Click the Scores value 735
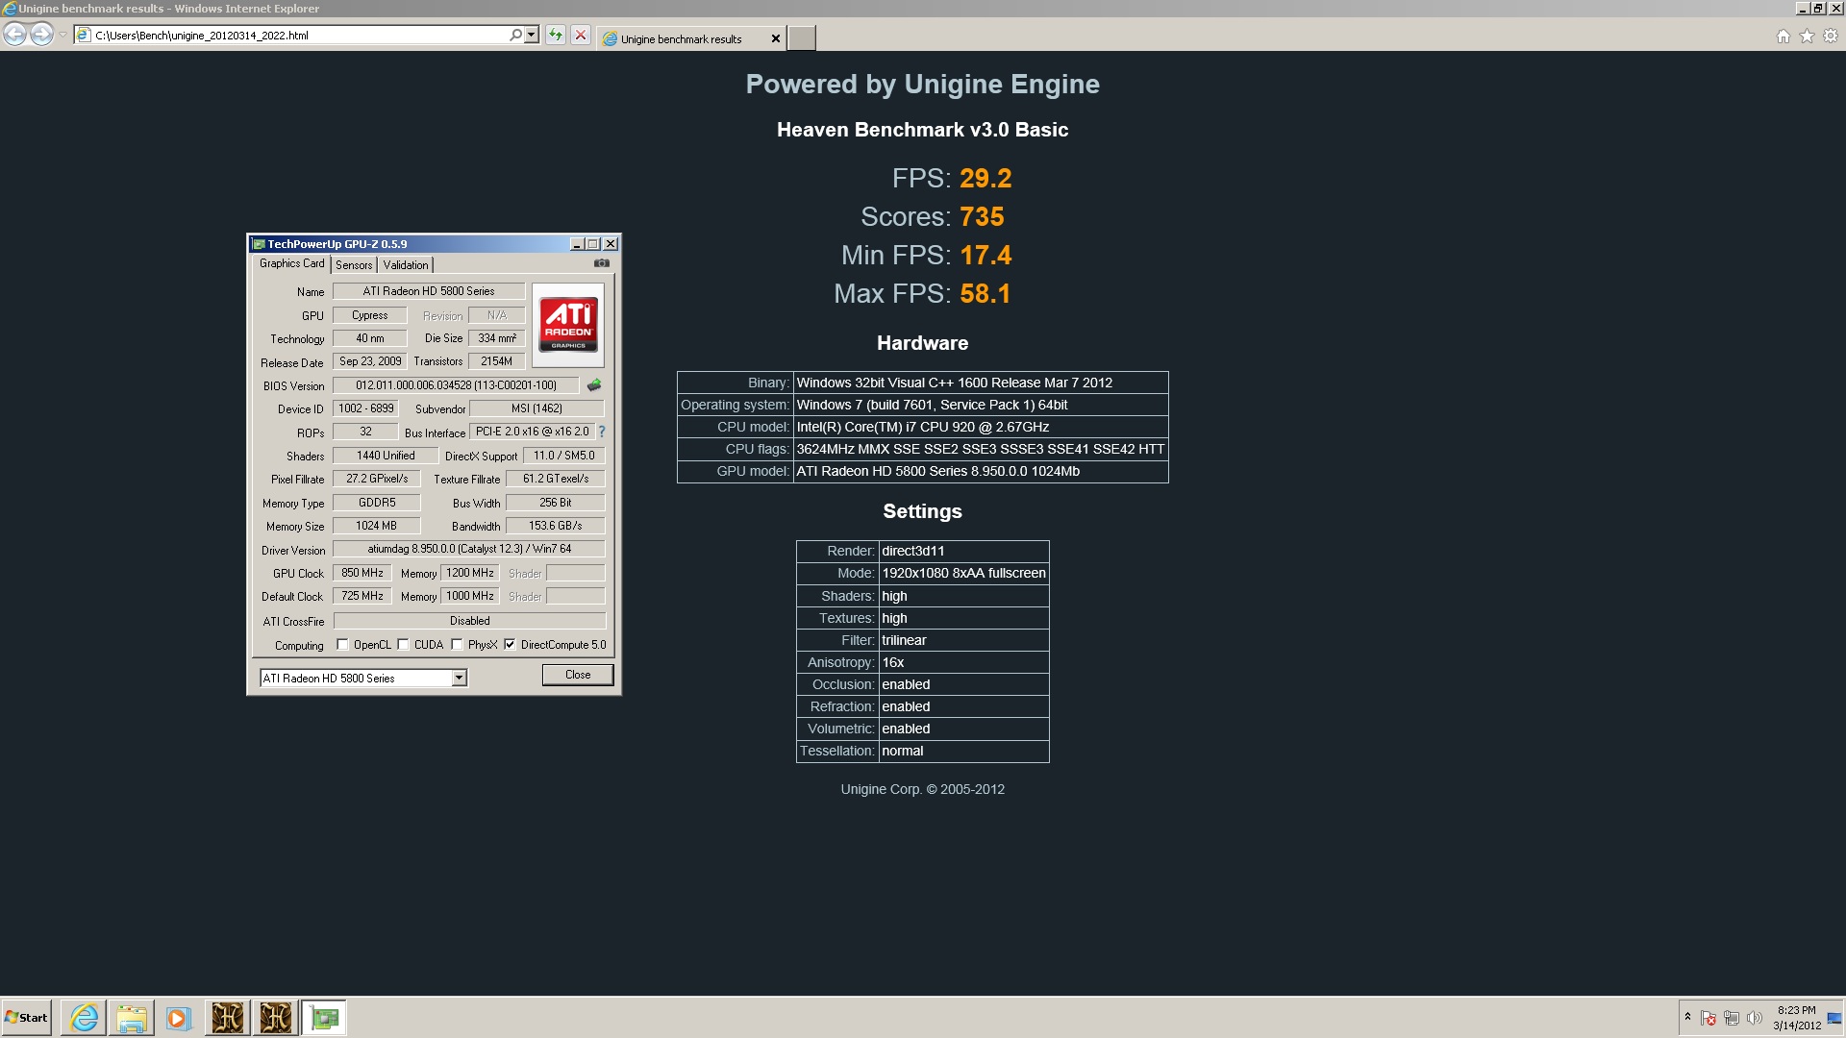 982,217
